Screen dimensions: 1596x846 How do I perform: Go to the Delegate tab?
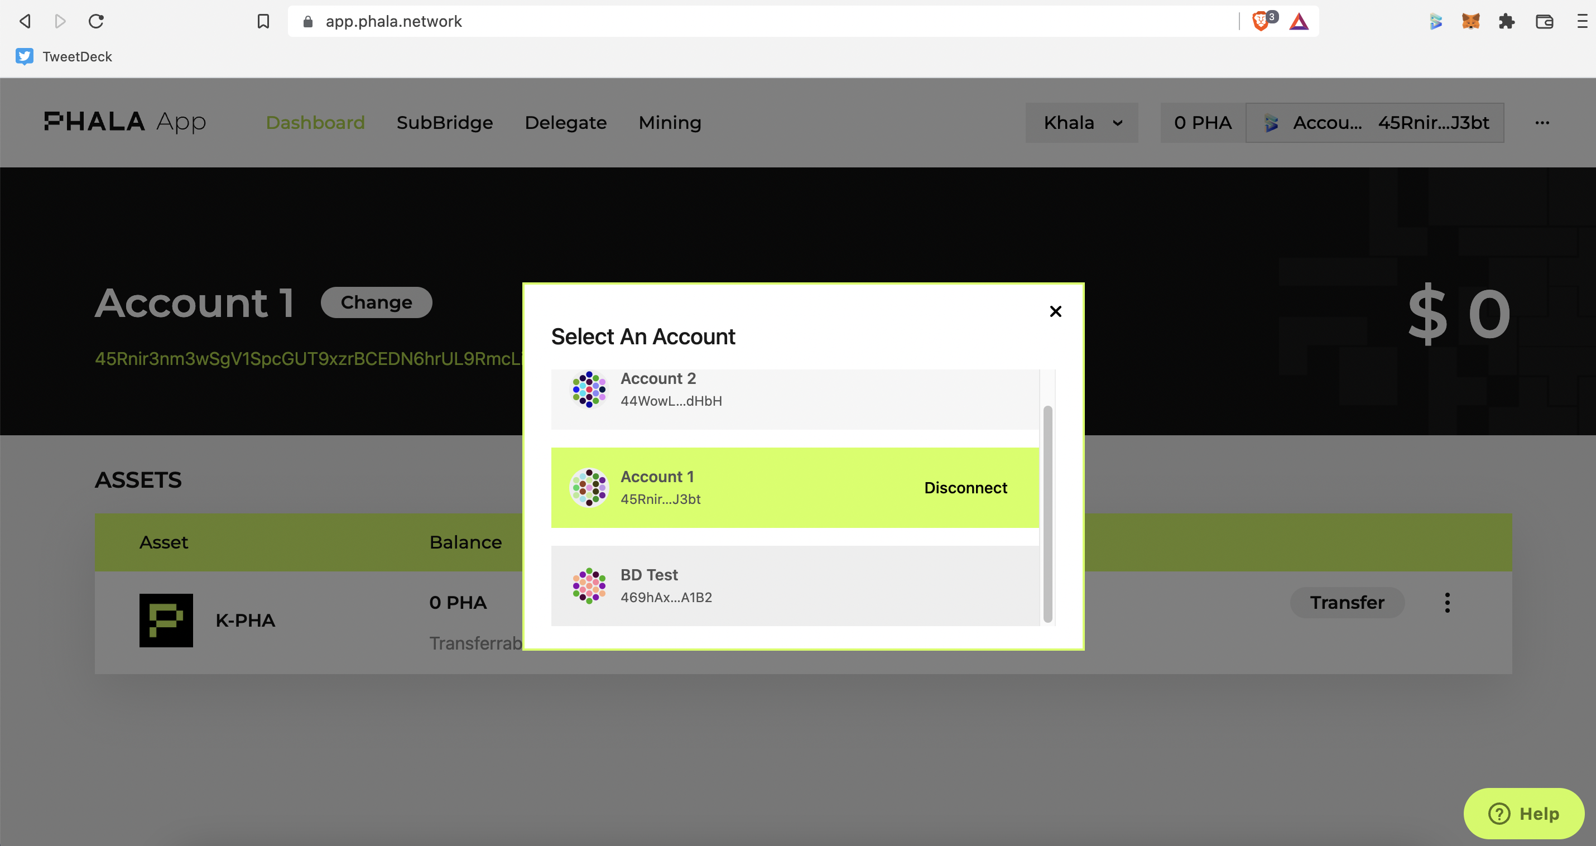[565, 123]
